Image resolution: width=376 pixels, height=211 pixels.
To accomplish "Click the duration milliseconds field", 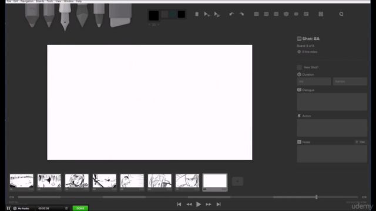I will click(314, 81).
